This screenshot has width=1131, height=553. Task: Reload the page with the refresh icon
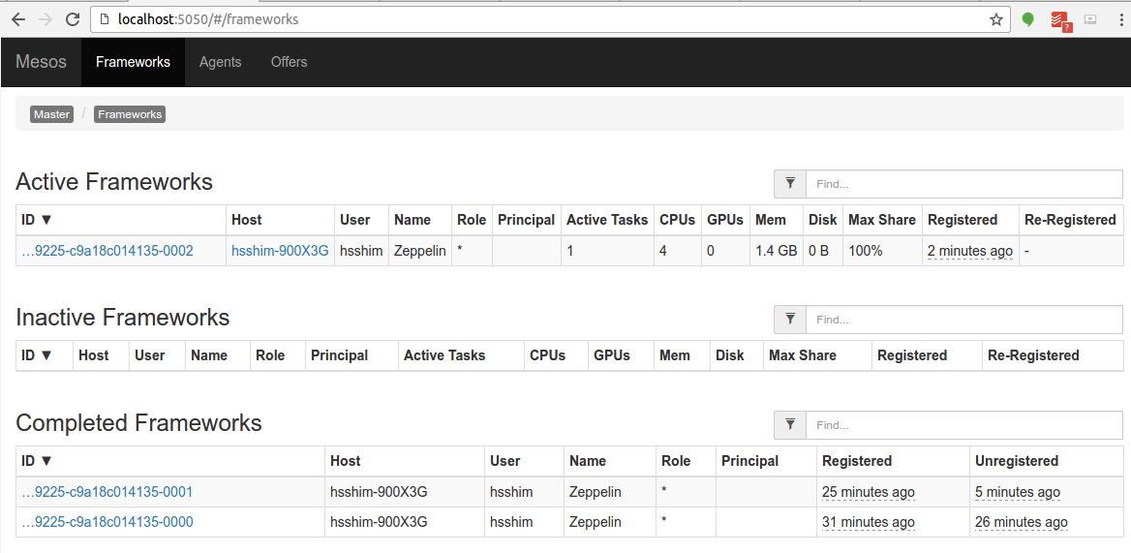coord(72,19)
